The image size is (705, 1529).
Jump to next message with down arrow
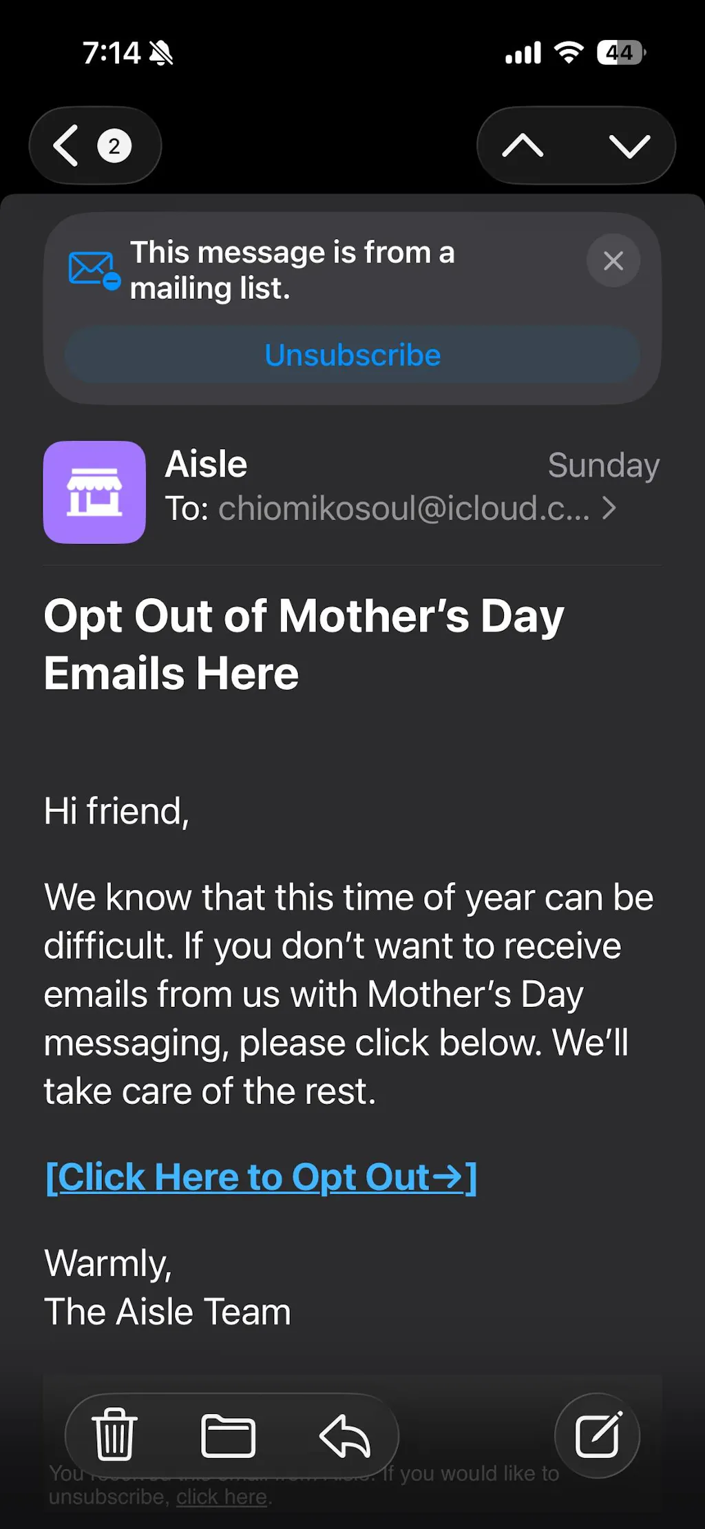coord(629,145)
